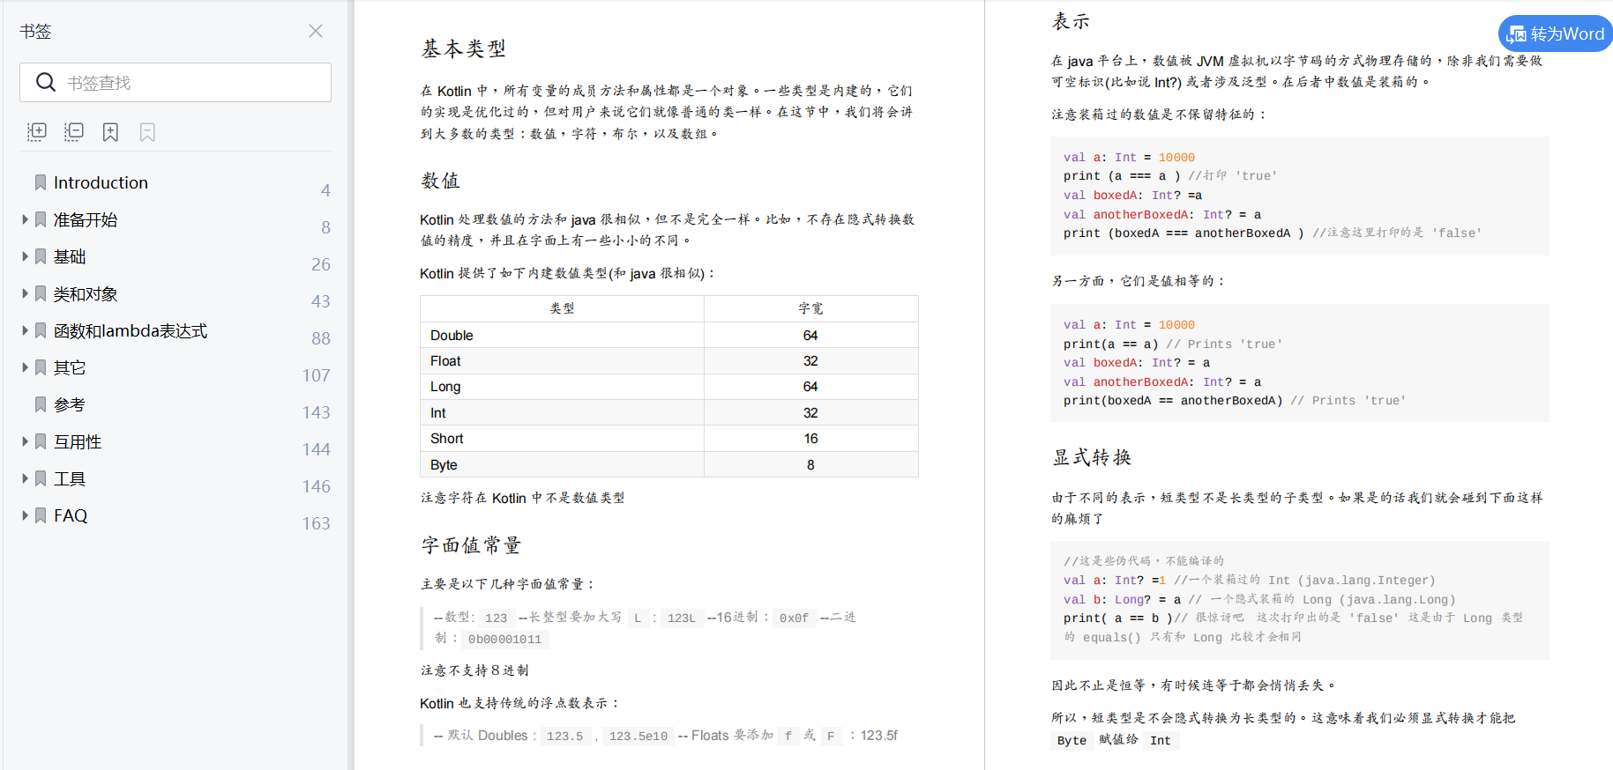1613x770 pixels.
Task: Click the bookmark icon beside Introduction
Action: (x=41, y=182)
